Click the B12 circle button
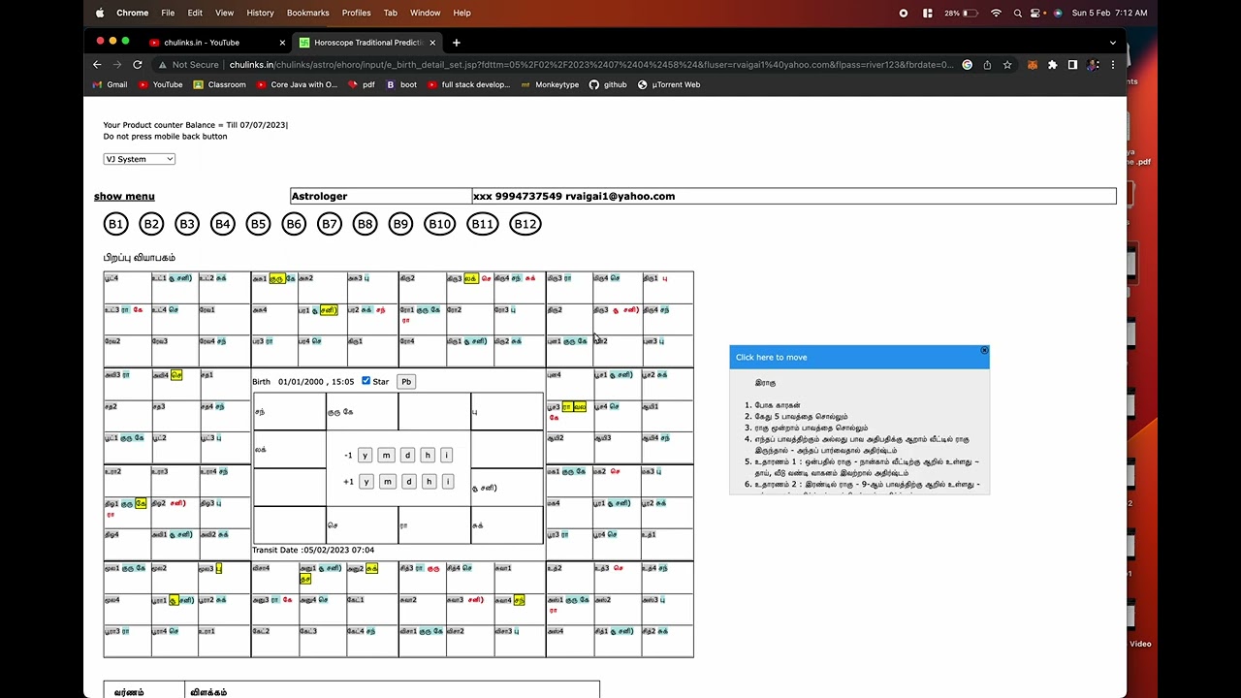This screenshot has width=1241, height=698. click(525, 224)
